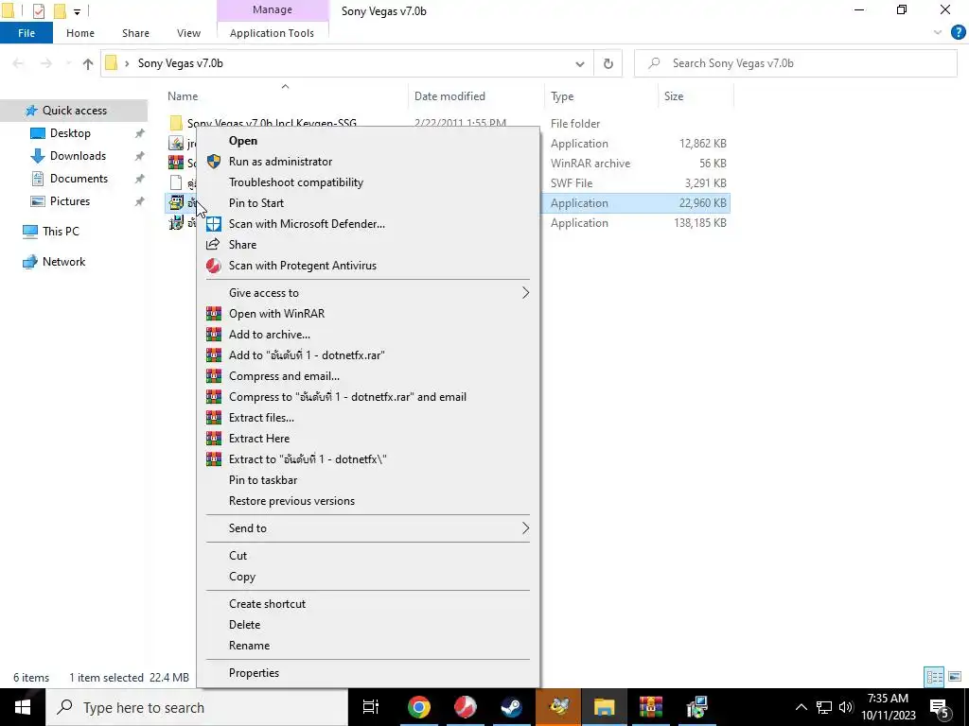The width and height of the screenshot is (969, 726).
Task: Scan with Microsoft Defender option
Action: (x=307, y=224)
